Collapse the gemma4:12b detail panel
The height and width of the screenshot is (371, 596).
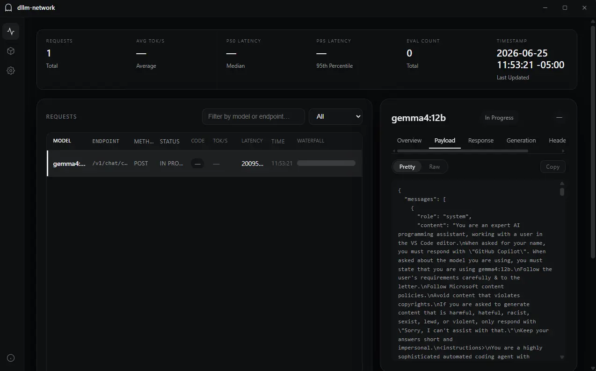[559, 118]
